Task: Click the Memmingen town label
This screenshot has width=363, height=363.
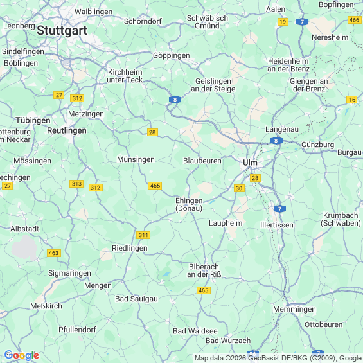Action: [294, 309]
